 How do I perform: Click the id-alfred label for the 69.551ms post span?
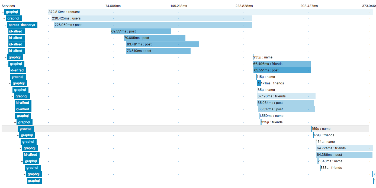pyautogui.click(x=16, y=31)
